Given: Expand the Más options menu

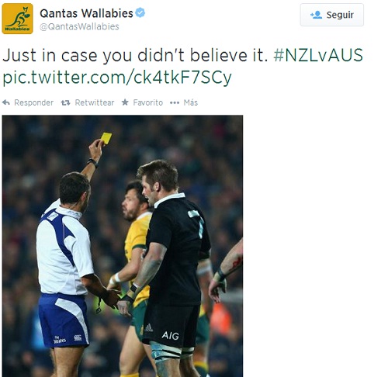Looking at the screenshot, I should click(191, 102).
